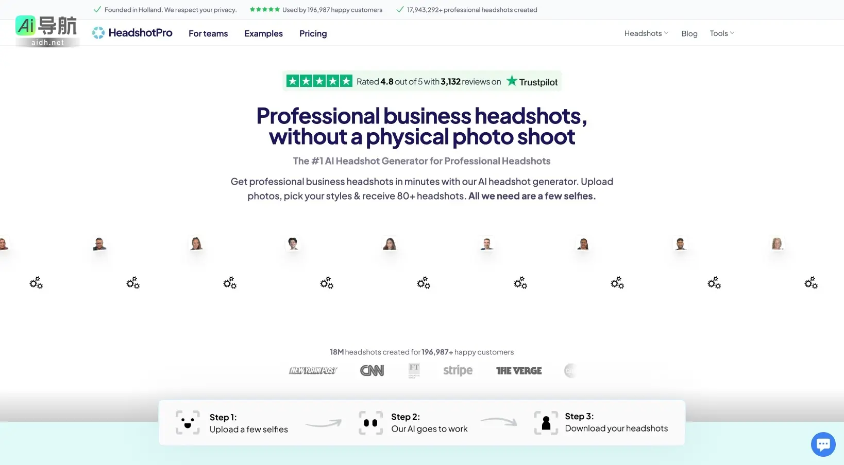The image size is (844, 465).
Task: Click the New York Post logo
Action: (x=313, y=370)
